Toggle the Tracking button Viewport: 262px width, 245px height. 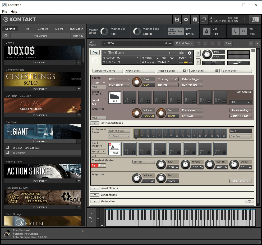point(168,79)
